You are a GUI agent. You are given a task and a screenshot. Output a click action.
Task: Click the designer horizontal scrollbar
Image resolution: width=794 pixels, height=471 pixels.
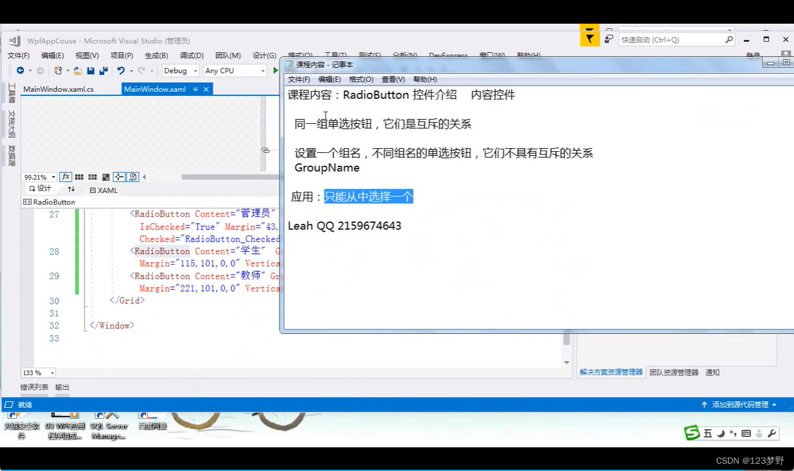pyautogui.click(x=230, y=177)
